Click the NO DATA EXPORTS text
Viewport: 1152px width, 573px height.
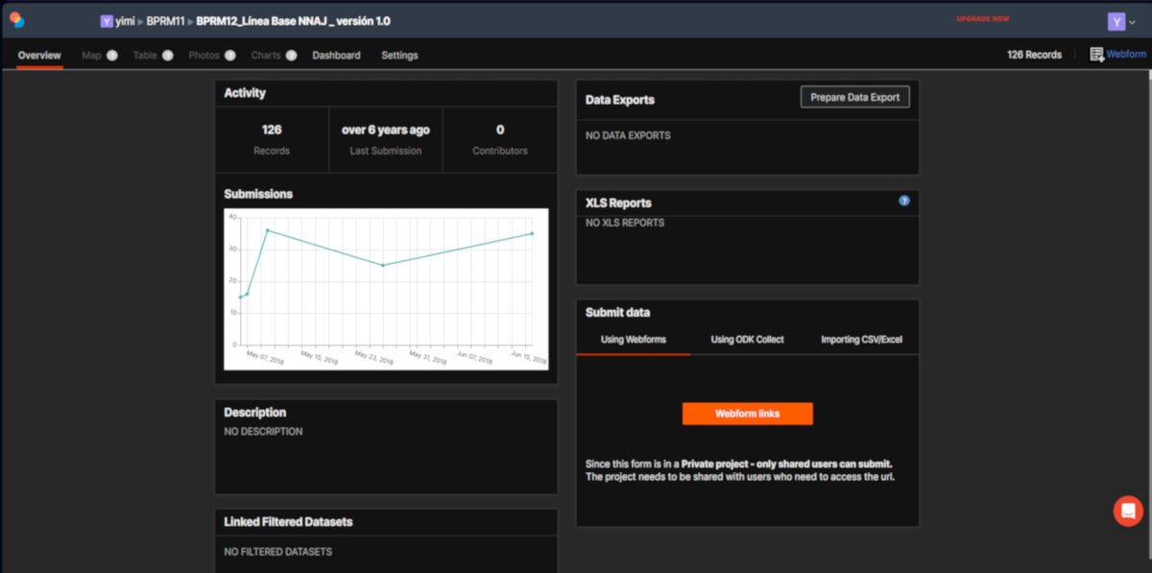628,135
